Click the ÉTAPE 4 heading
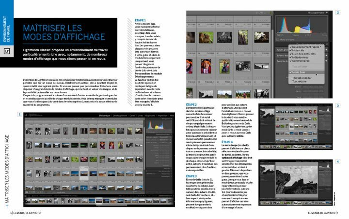Viewport: 349px width, 219px height. click(227, 142)
